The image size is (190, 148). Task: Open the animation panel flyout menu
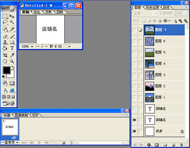[127, 115]
